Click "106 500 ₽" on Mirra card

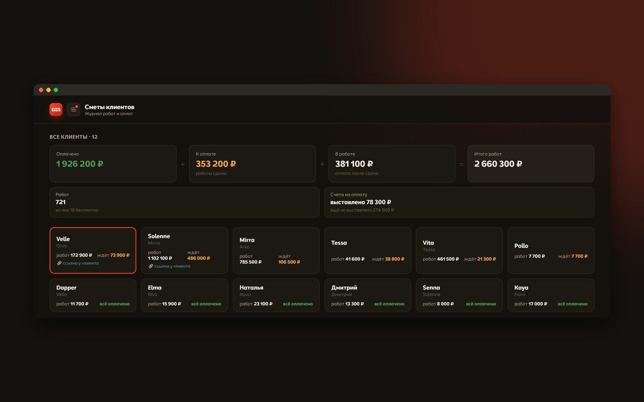point(289,262)
